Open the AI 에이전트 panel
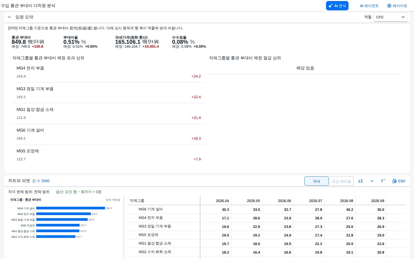This screenshot has width=414, height=259. pyautogui.click(x=369, y=6)
